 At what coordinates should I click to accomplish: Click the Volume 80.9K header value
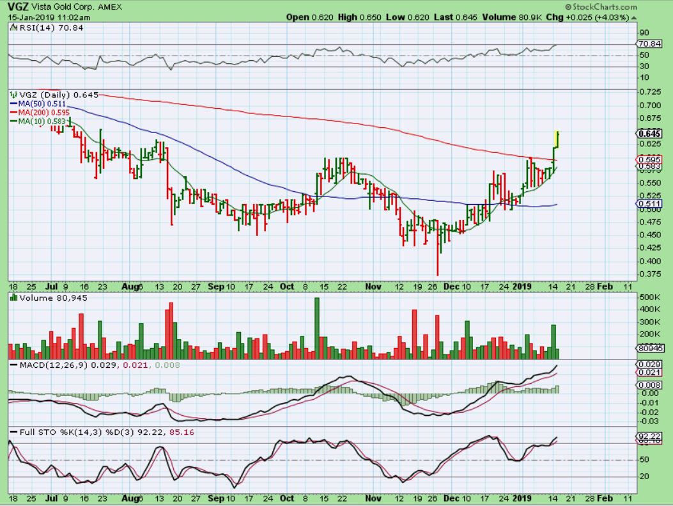tap(511, 17)
